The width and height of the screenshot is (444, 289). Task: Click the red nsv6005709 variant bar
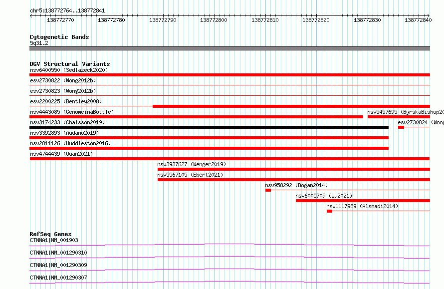click(363, 201)
